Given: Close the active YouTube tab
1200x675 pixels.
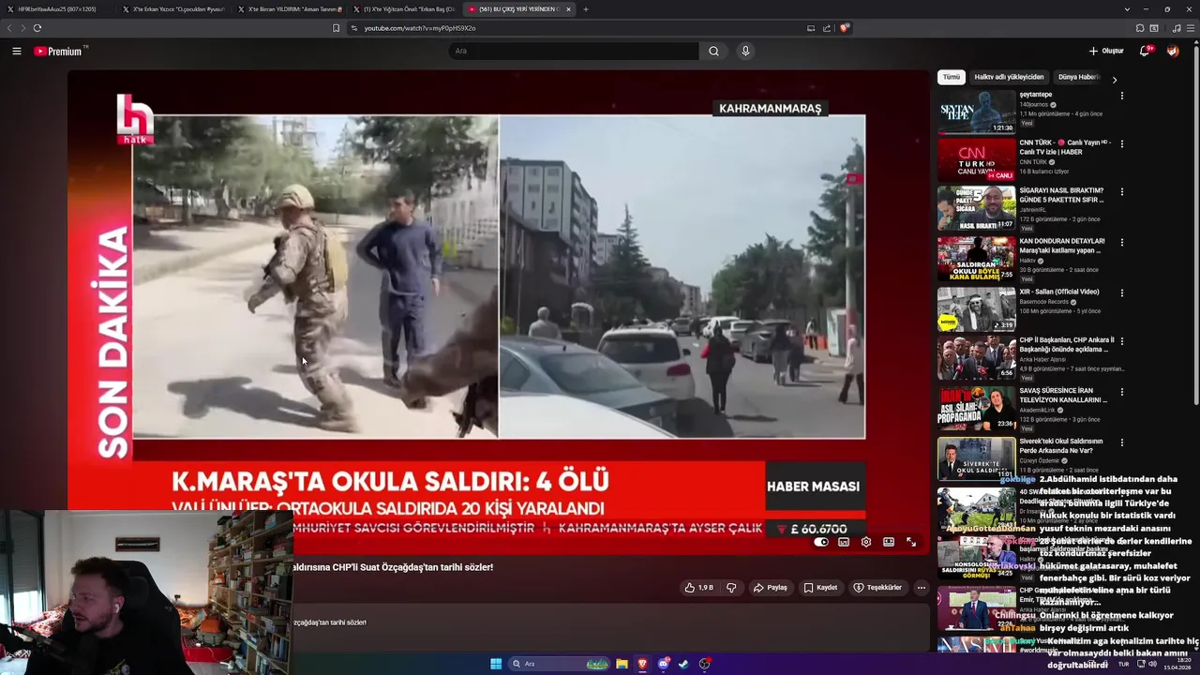Looking at the screenshot, I should click(x=568, y=9).
